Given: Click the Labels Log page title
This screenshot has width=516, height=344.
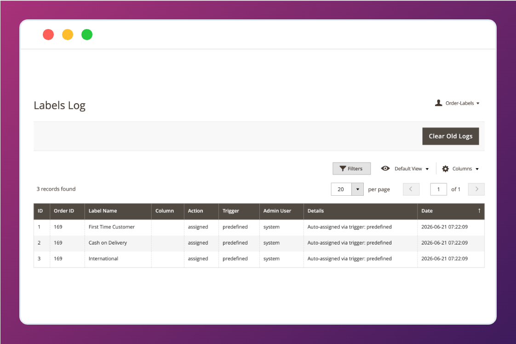Looking at the screenshot, I should (x=60, y=105).
